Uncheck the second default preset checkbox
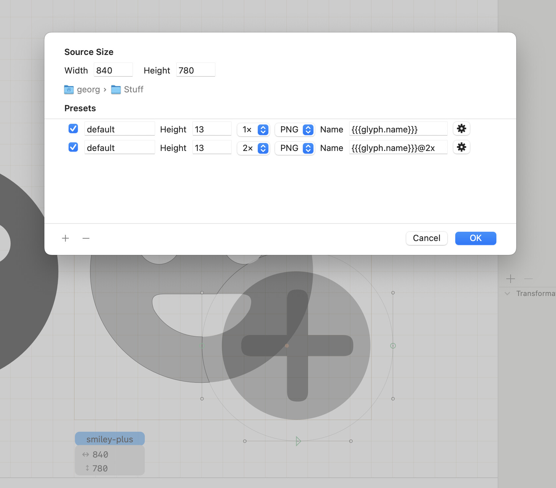Image resolution: width=556 pixels, height=488 pixels. coord(73,147)
